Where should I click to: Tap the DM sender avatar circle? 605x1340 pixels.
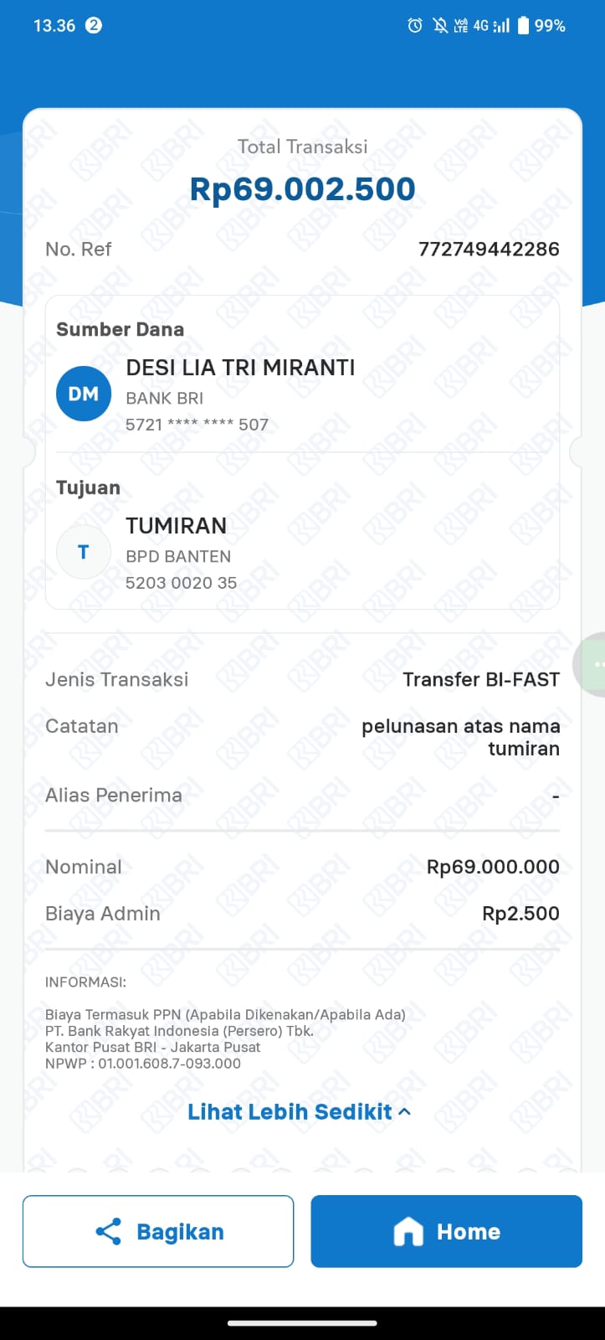tap(84, 394)
